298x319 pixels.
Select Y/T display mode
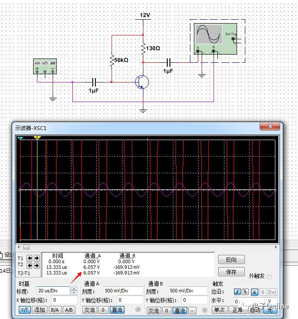coord(25,310)
